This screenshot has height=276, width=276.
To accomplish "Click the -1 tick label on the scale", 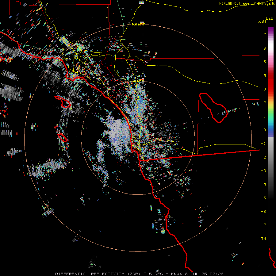I will click(x=263, y=144).
